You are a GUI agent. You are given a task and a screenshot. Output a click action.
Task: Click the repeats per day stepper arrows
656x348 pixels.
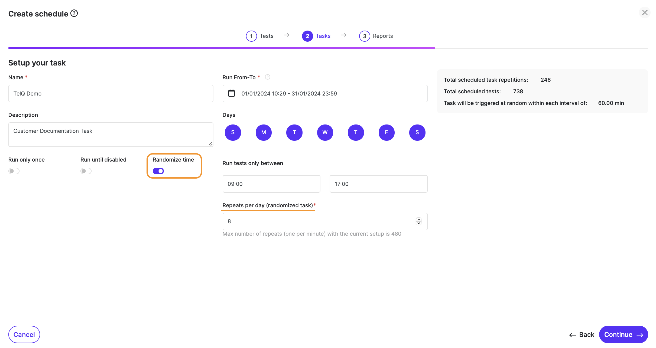[418, 221]
